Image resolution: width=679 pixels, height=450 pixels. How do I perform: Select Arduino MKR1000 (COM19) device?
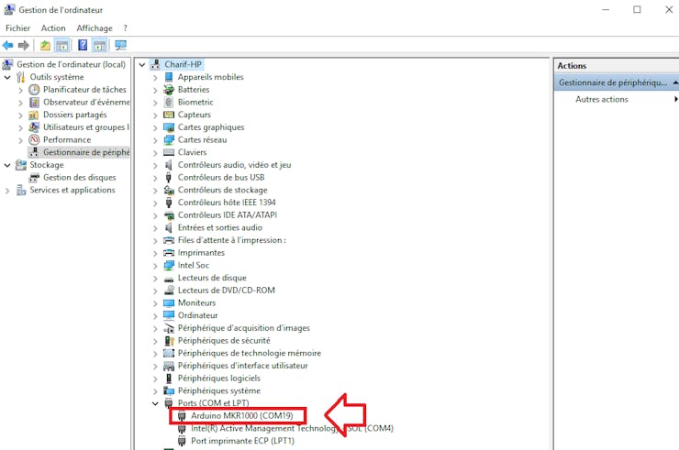[x=242, y=416]
